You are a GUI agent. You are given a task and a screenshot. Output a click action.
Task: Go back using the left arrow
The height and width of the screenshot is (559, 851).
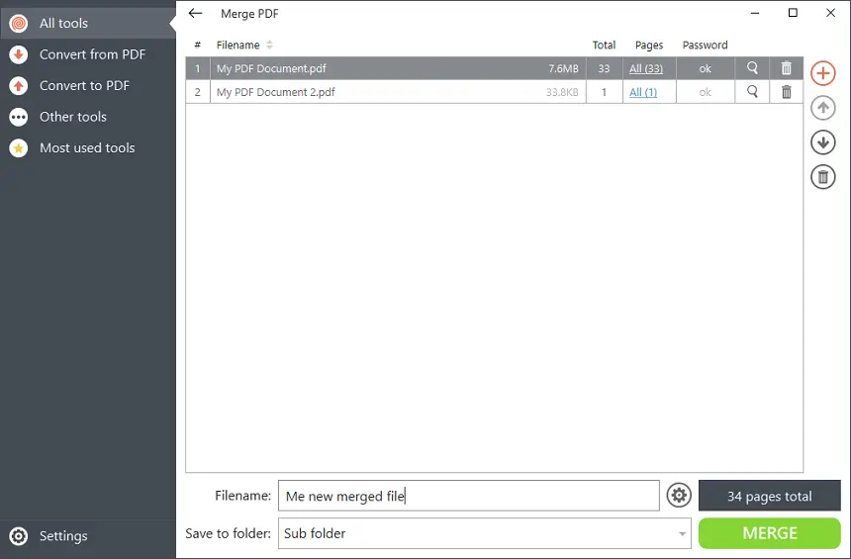(195, 14)
